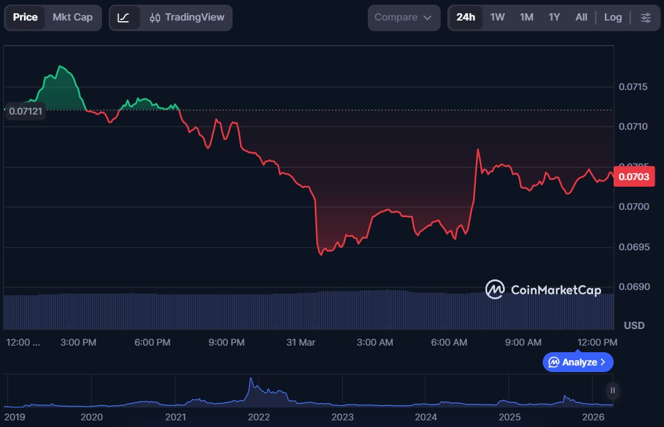Click the 0.07121 opening price label
Image resolution: width=664 pixels, height=427 pixels.
[25, 111]
